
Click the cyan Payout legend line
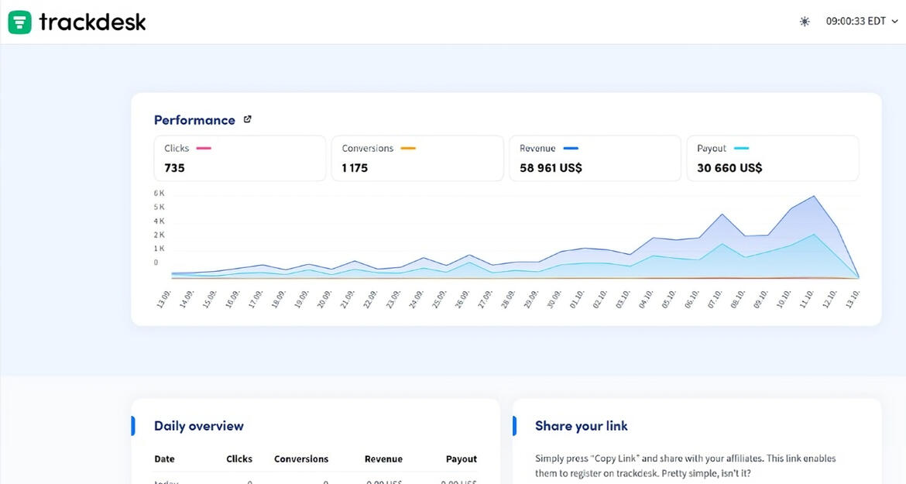(741, 148)
